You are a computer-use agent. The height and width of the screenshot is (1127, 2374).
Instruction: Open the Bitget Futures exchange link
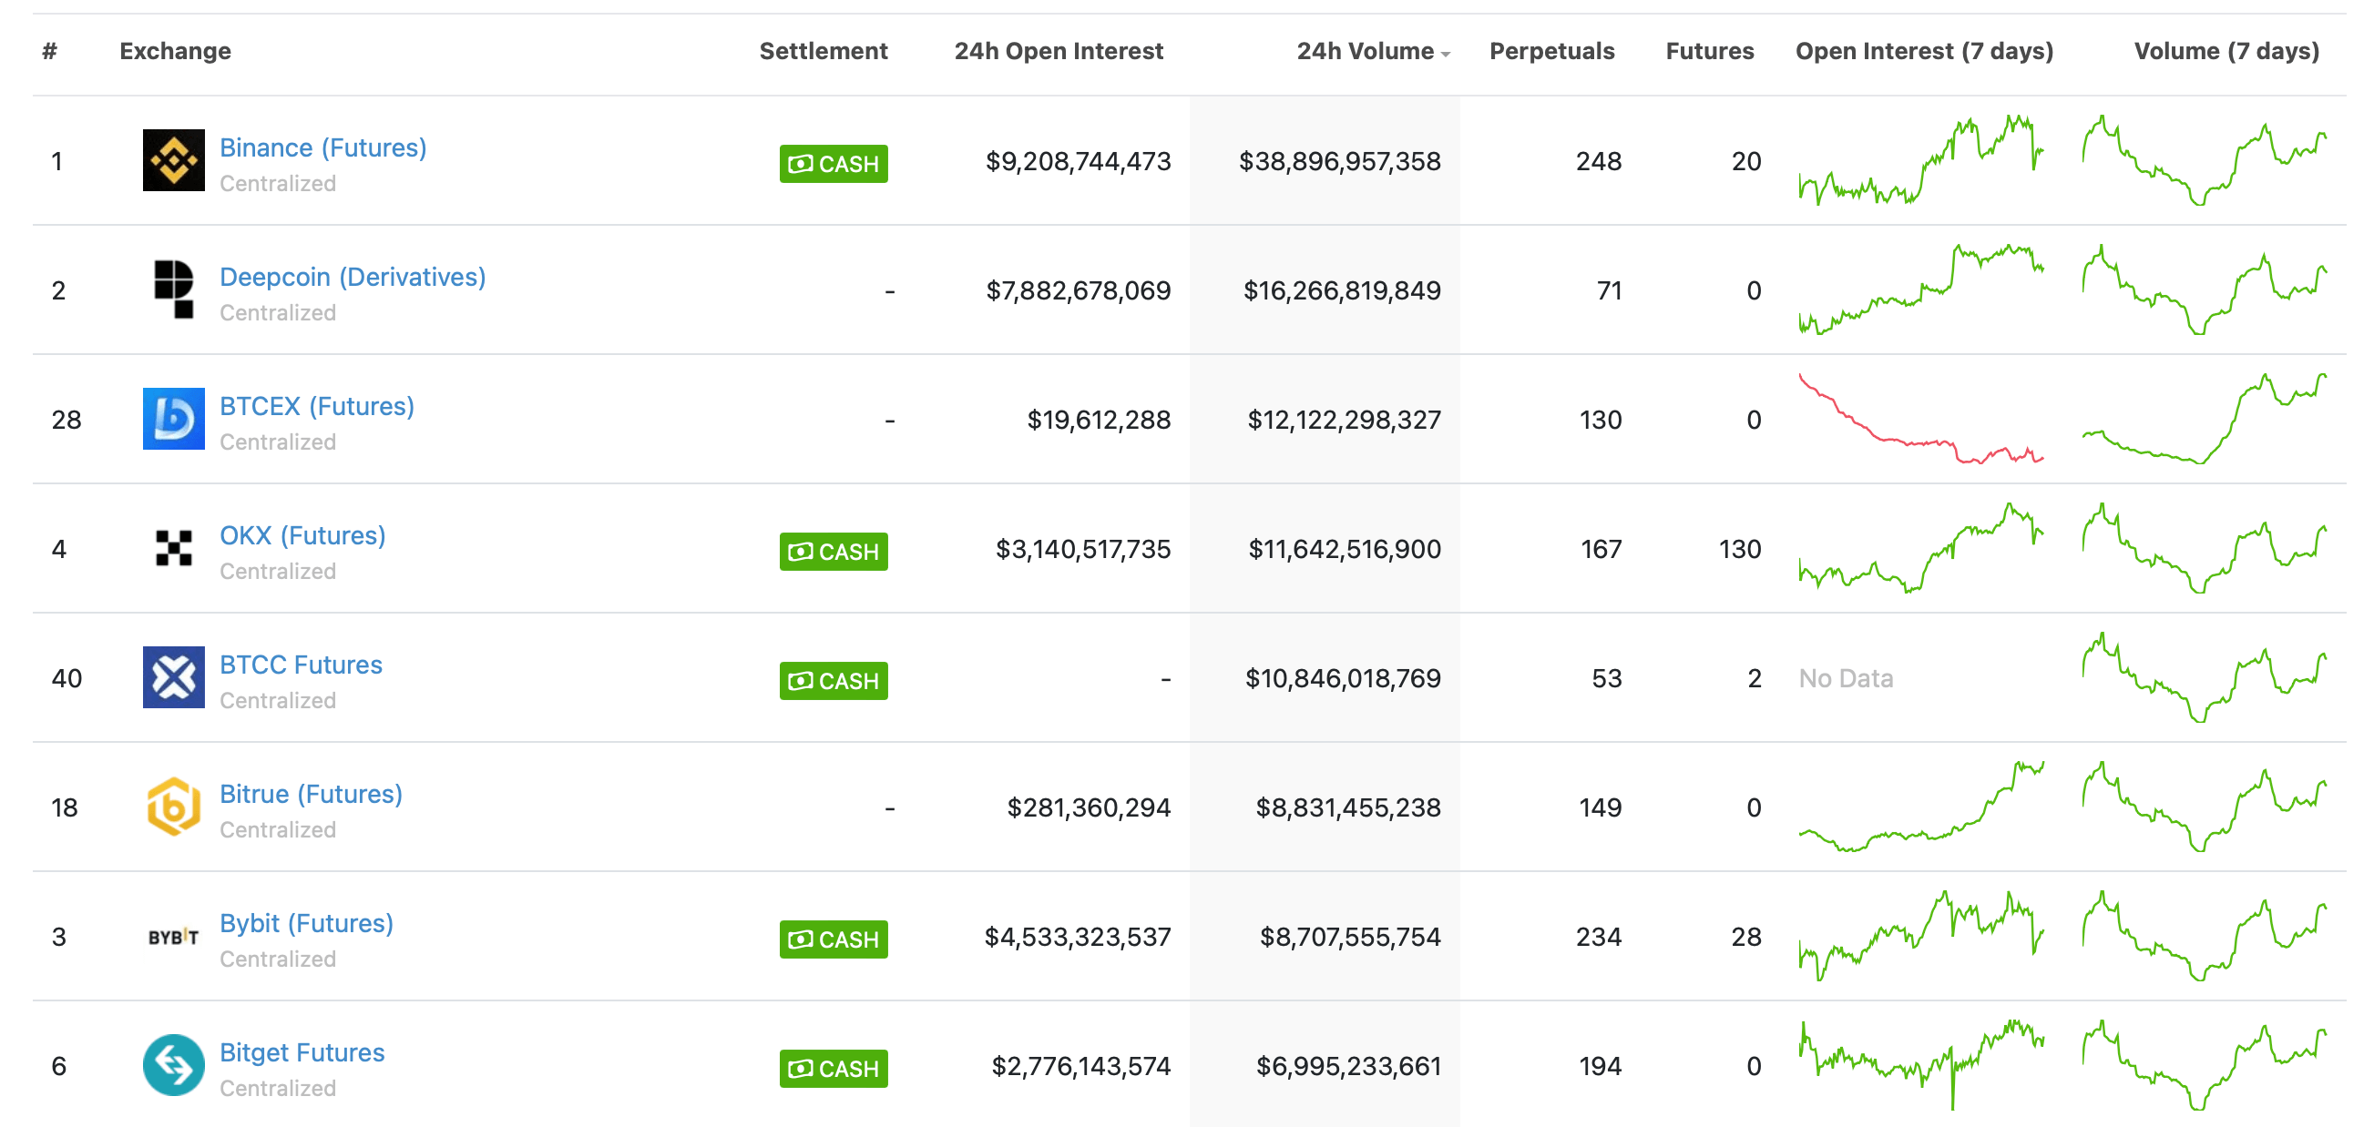click(302, 1052)
